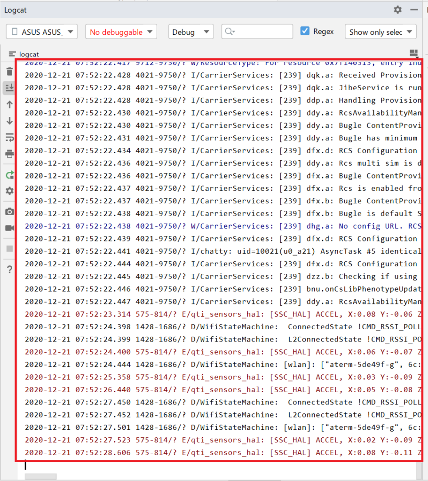Click the 07:52:22.447 RcsAvailabilityMan log line
The image size is (428, 481).
tap(223, 302)
